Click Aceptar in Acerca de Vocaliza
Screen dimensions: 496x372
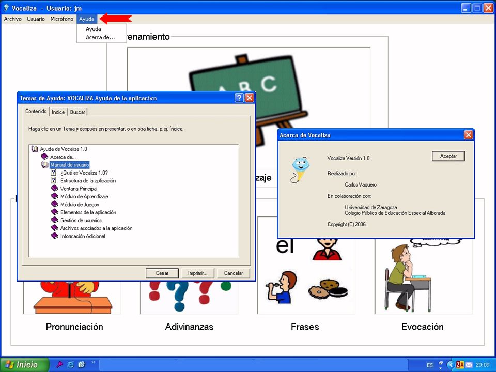[x=448, y=156]
